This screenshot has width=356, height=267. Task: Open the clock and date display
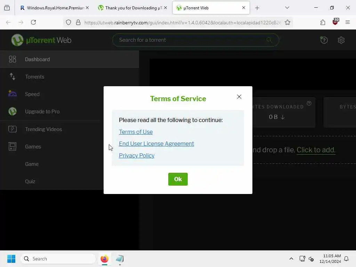330,259
